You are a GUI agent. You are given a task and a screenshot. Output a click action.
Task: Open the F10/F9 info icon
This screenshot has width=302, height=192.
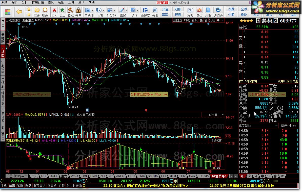point(110,10)
